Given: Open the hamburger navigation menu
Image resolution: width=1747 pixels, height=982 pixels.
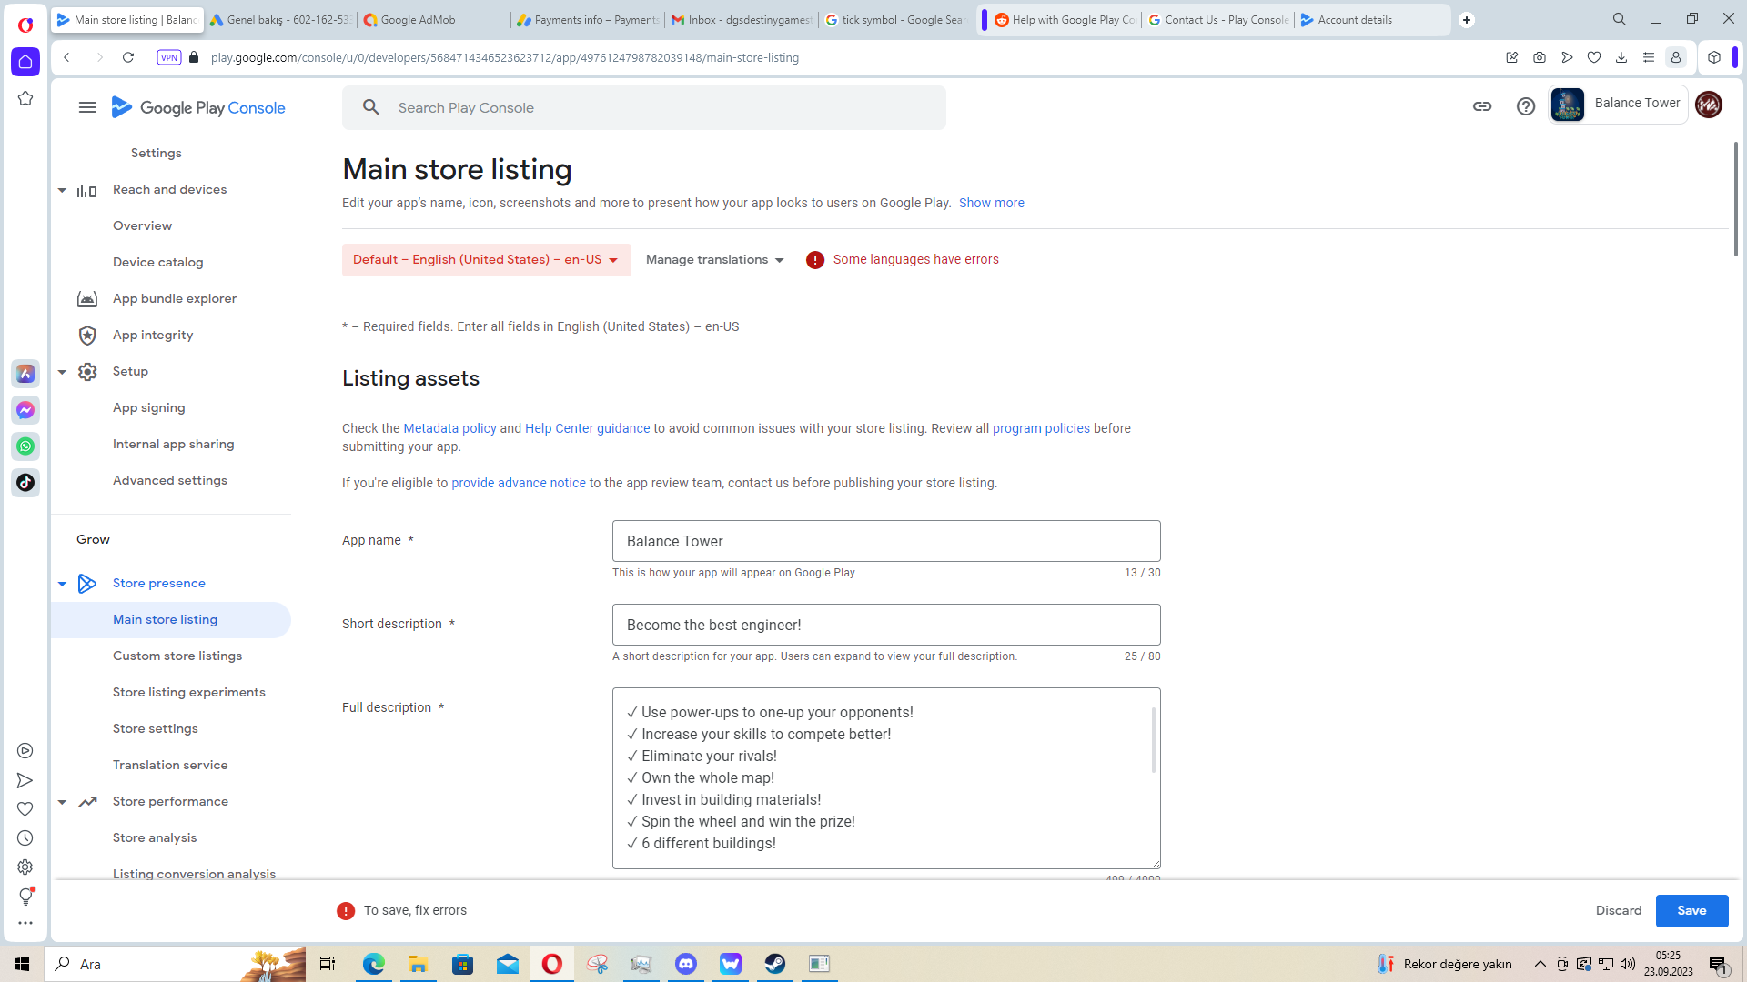Looking at the screenshot, I should pyautogui.click(x=87, y=107).
